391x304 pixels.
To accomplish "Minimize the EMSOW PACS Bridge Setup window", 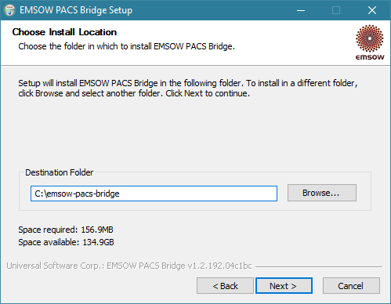I will pyautogui.click(x=301, y=10).
